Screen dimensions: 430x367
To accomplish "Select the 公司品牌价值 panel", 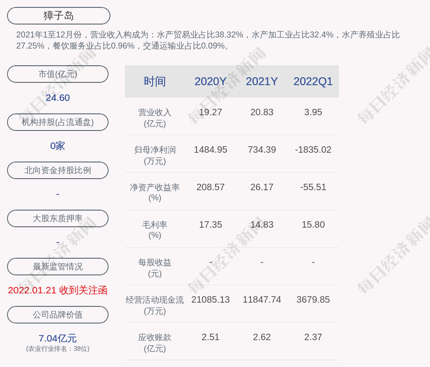I will (x=57, y=315).
